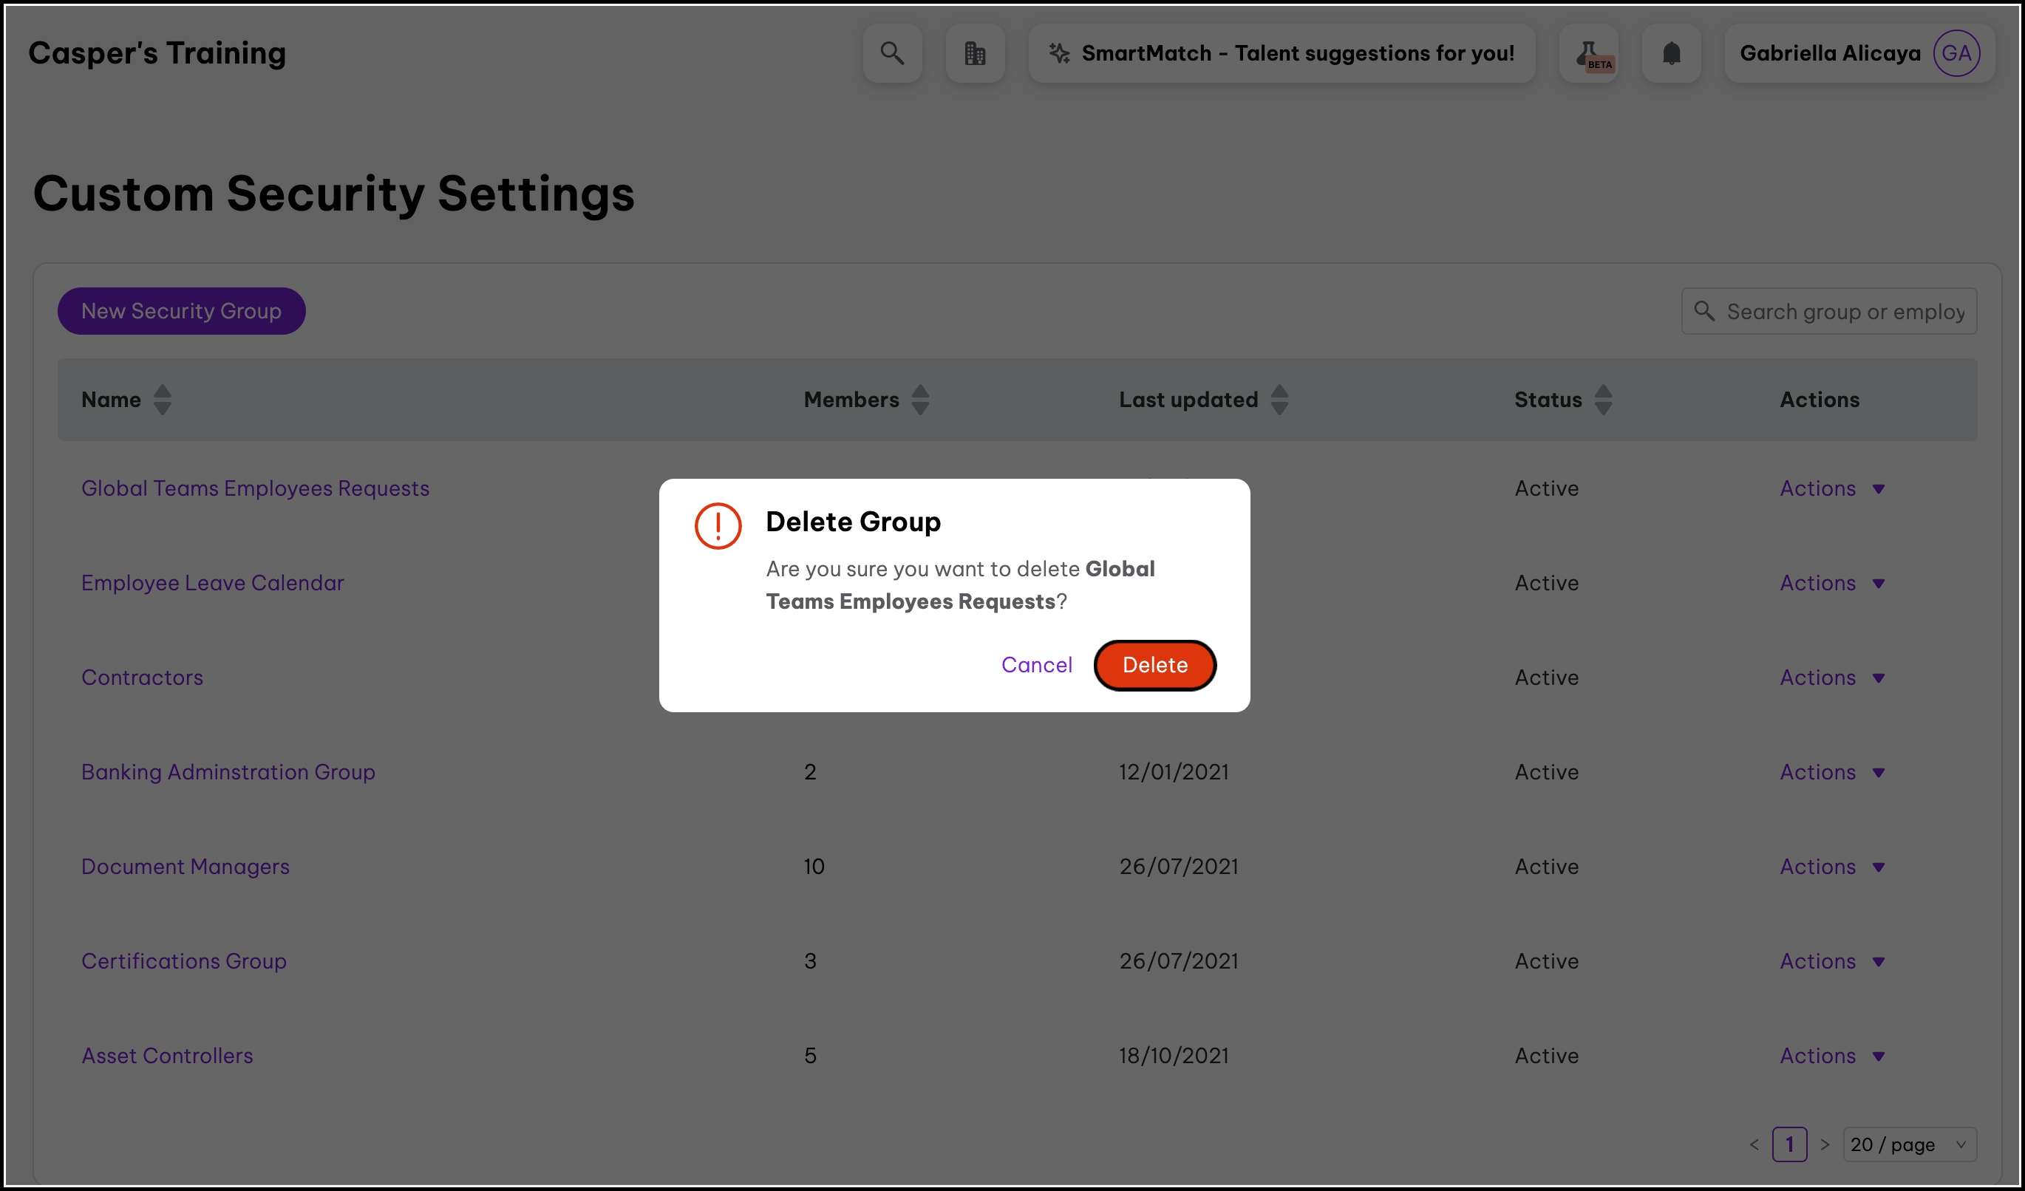Expand Actions dropdown for Contractors row
The width and height of the screenshot is (2025, 1191).
pos(1832,678)
